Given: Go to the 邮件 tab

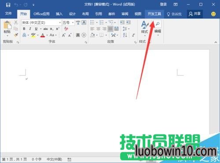Looking at the screenshot, I should (112, 14).
